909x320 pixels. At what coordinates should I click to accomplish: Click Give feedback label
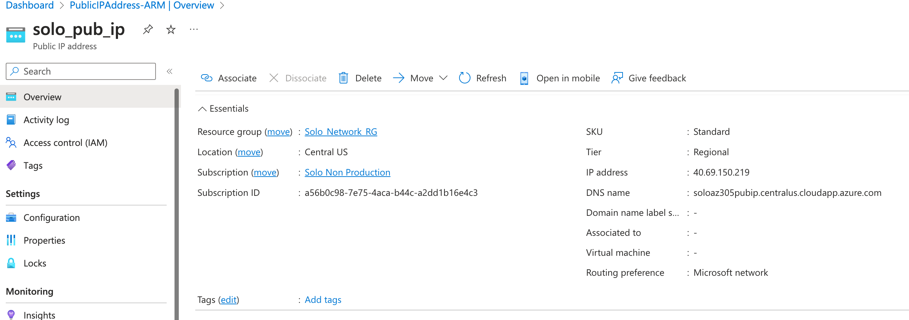coord(657,78)
